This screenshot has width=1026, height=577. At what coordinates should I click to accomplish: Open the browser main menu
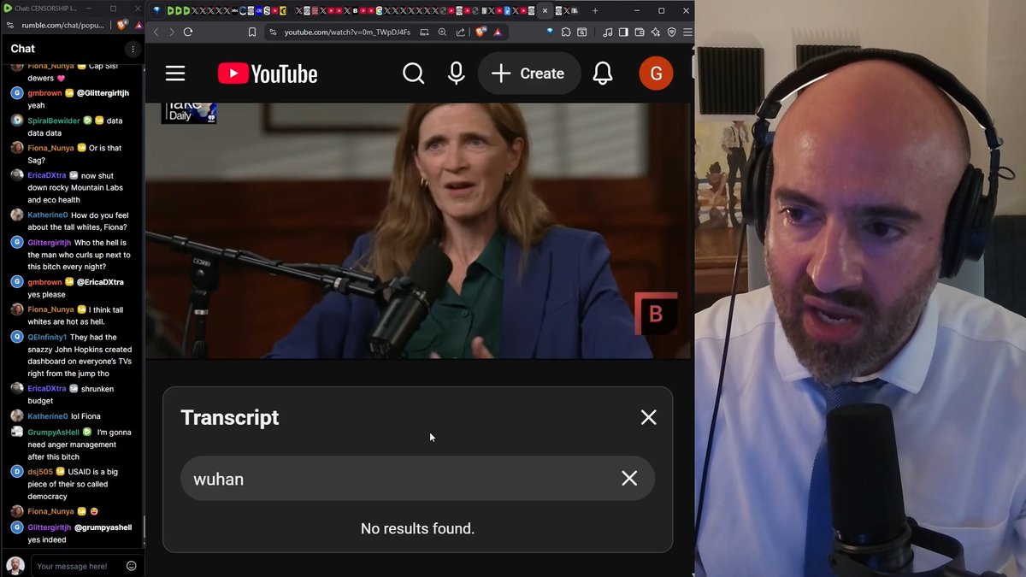tap(687, 32)
